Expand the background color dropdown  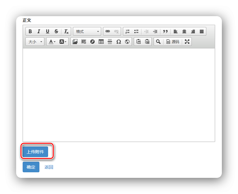(x=63, y=42)
